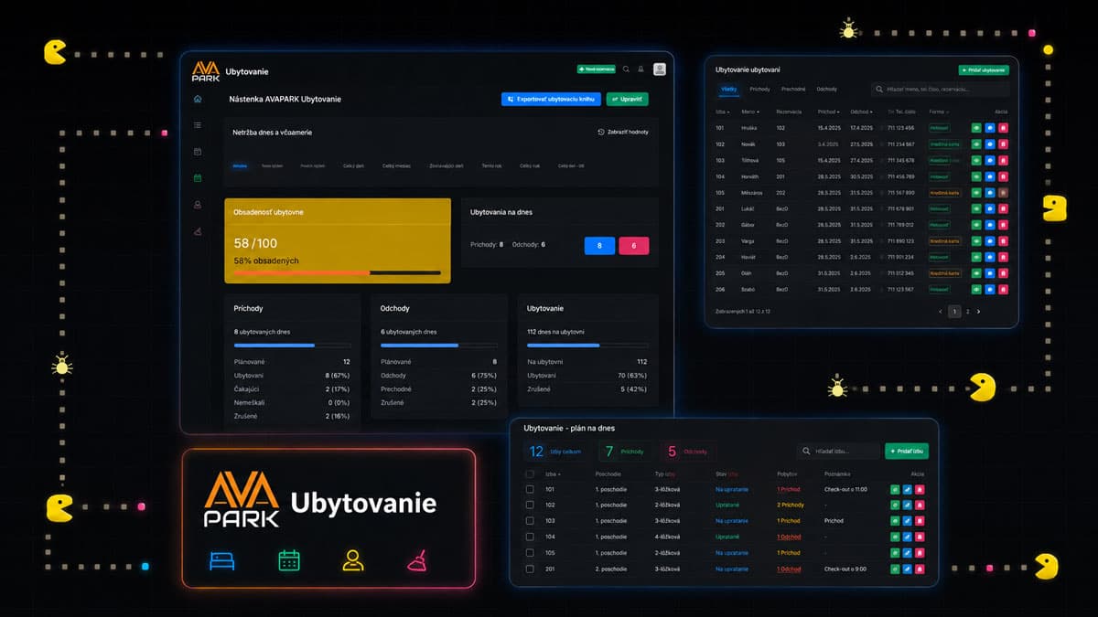Image resolution: width=1098 pixels, height=617 pixels.
Task: Go to previous page arrow in guest list
Action: (x=941, y=312)
